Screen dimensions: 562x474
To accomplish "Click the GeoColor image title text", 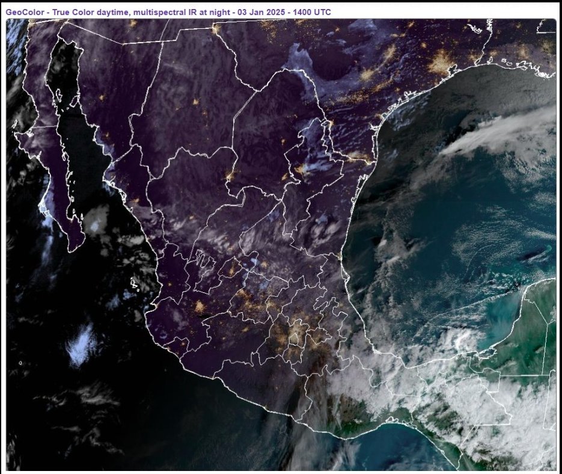I will pos(168,12).
